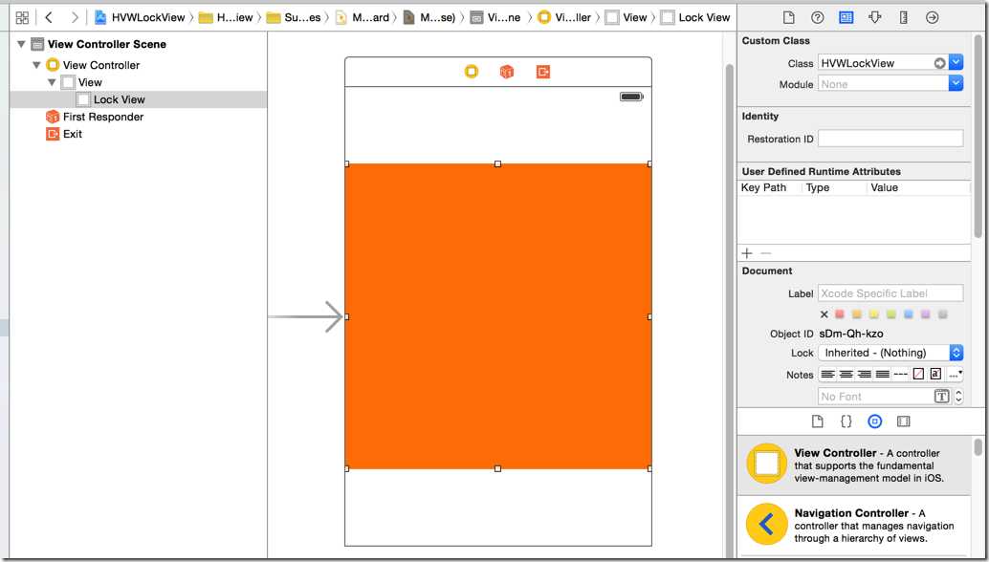Pick the purple label color
Viewport: 989px width, 562px height.
925,314
